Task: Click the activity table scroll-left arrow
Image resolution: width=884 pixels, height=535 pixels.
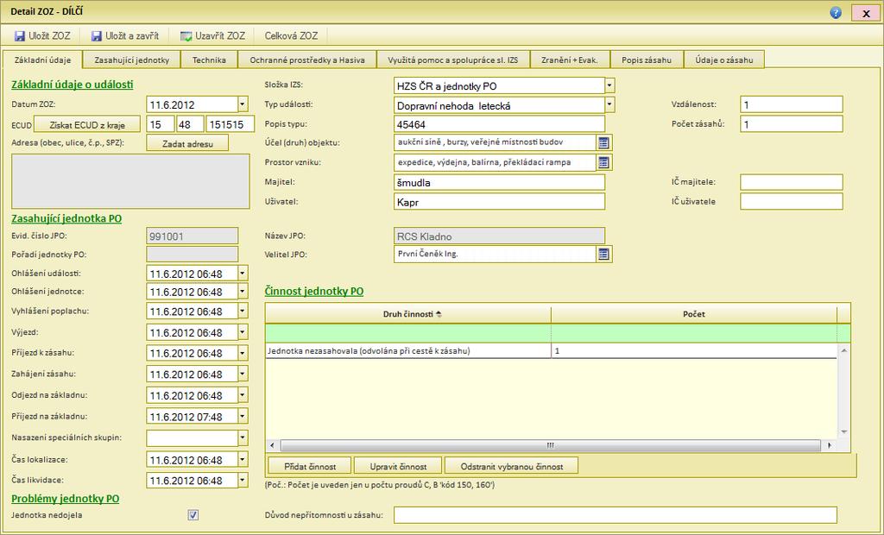Action: click(272, 445)
